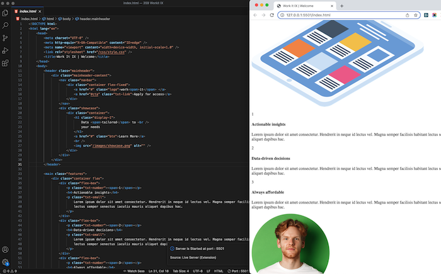The image size is (441, 274).
Task: Open the Tab Size: 4 indentation selector
Action: [x=181, y=271]
